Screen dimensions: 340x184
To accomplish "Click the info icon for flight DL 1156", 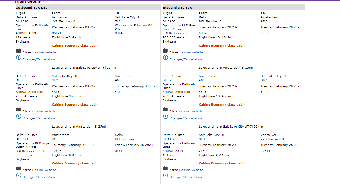I will click(x=165, y=175).
